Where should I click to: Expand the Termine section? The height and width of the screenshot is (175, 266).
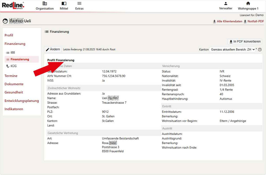(x=11, y=76)
